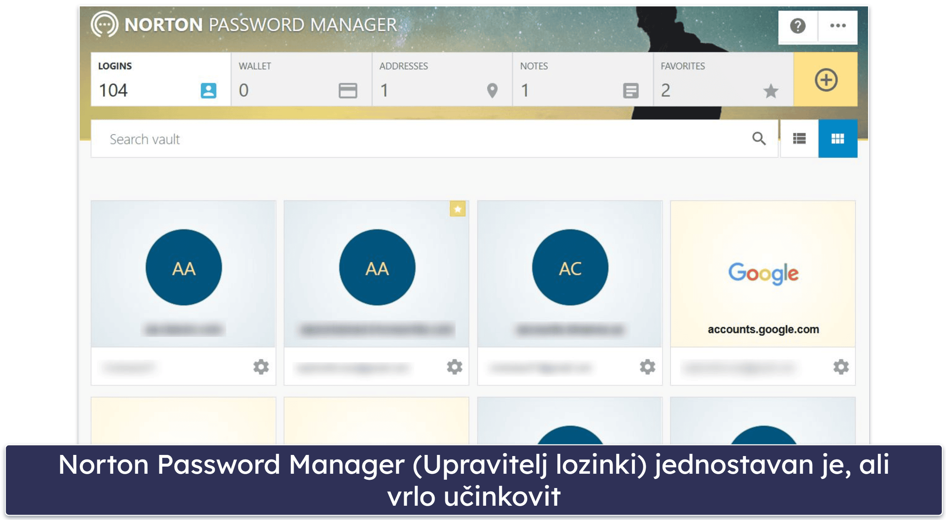Switch to the Wallet tab
Image resolution: width=946 pixels, height=520 pixels.
(301, 79)
